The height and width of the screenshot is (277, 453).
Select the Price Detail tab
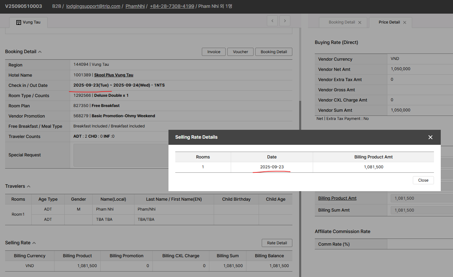pyautogui.click(x=389, y=22)
